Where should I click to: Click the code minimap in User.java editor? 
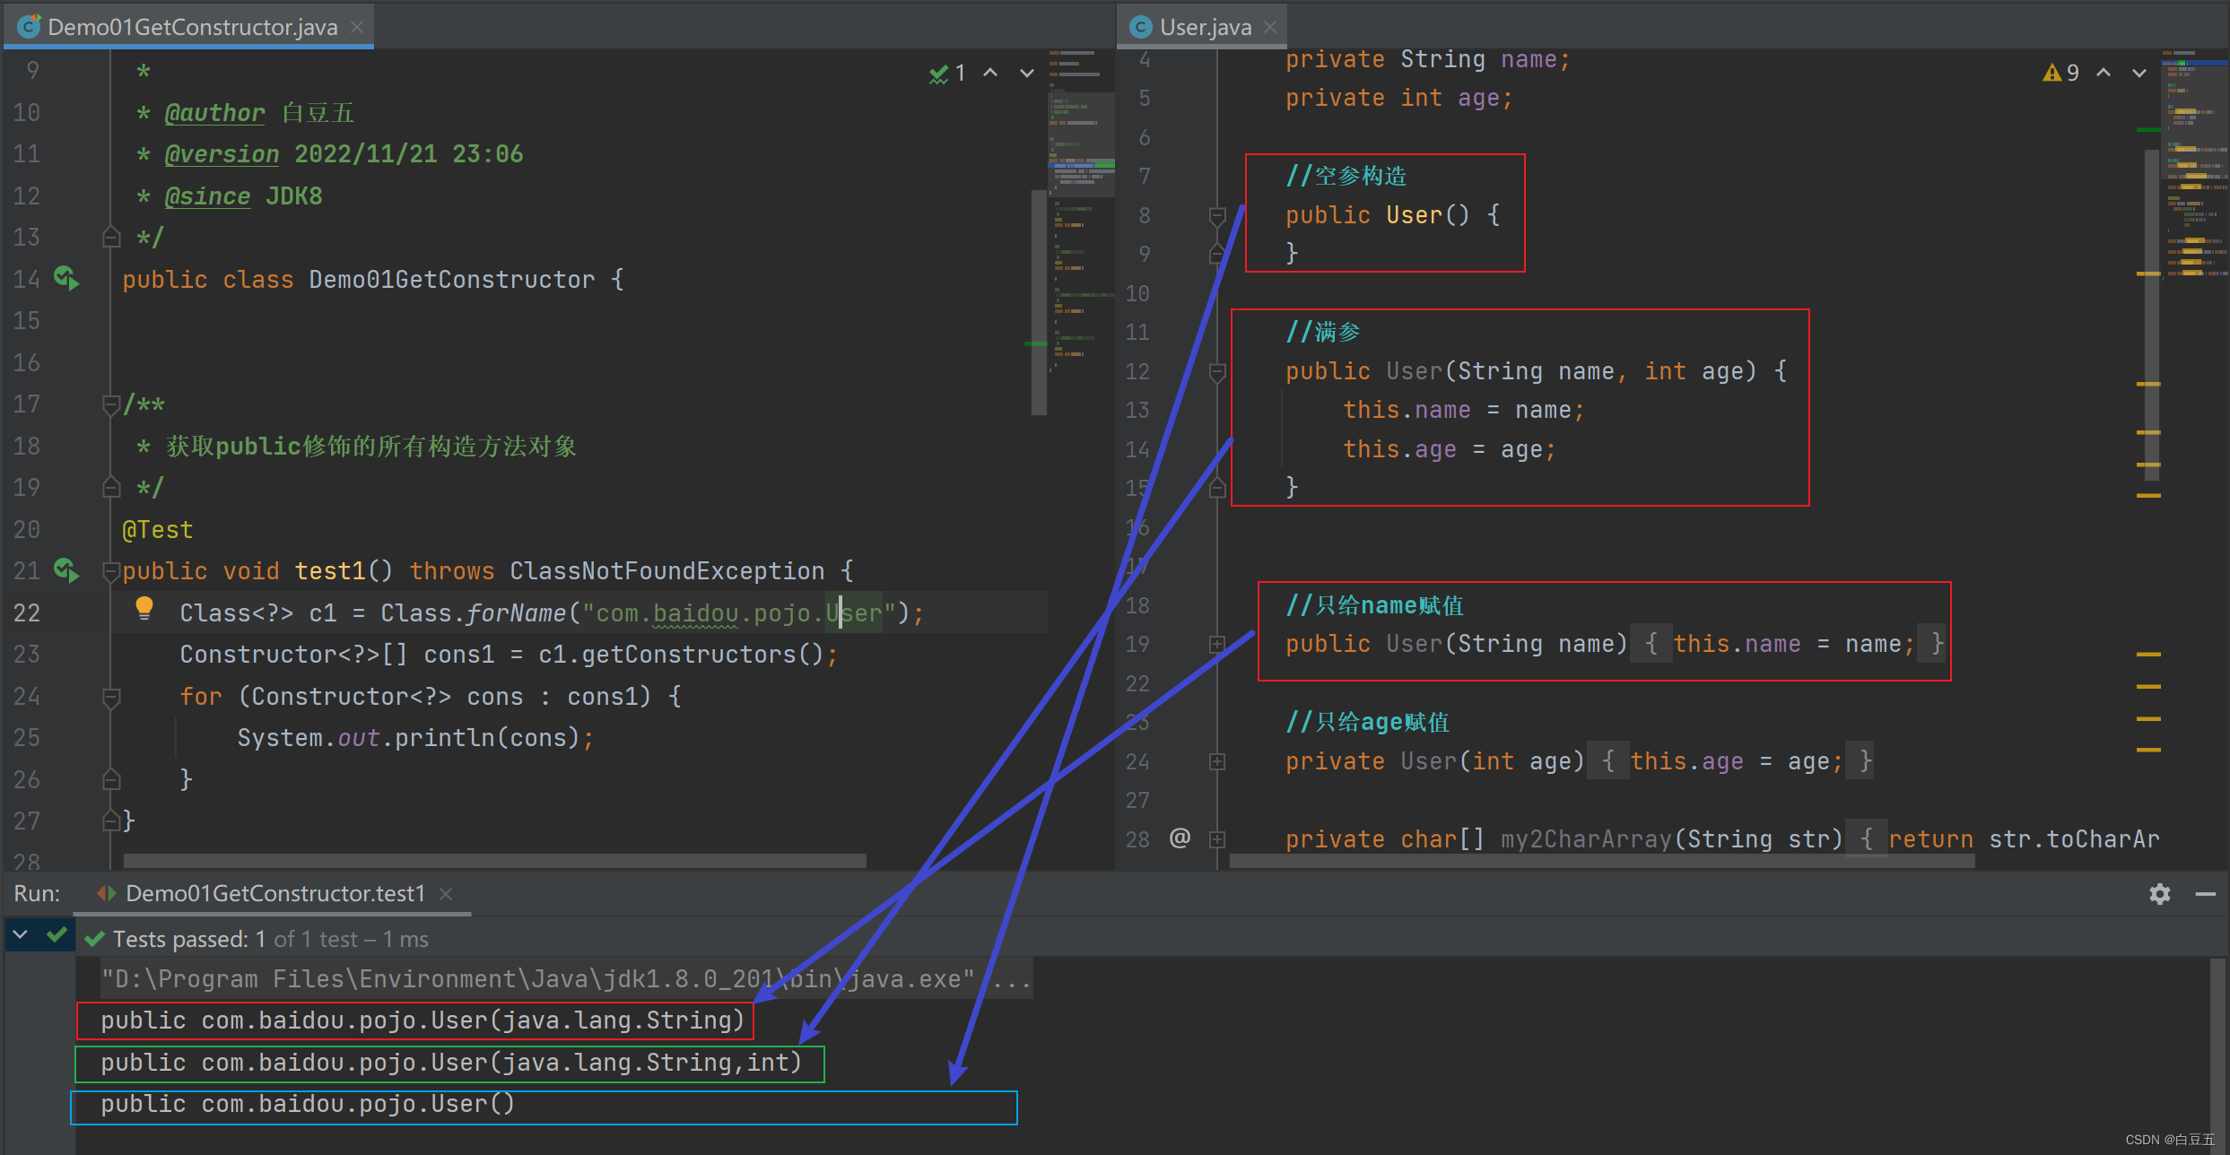pyautogui.click(x=2195, y=166)
